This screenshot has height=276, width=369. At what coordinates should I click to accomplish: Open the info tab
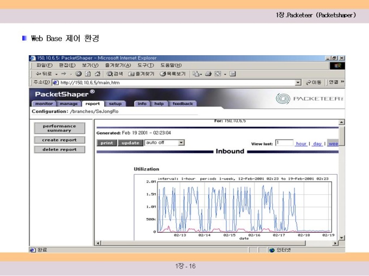142,104
